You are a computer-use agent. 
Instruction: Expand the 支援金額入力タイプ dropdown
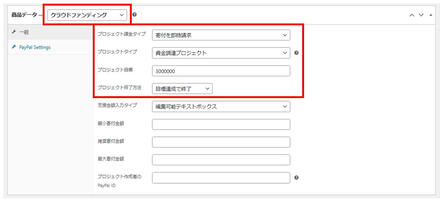(221, 106)
